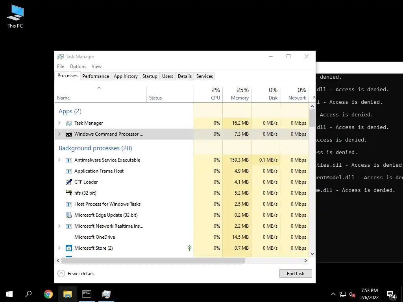Expand the Task Manager process row
The height and width of the screenshot is (302, 403).
pos(59,123)
